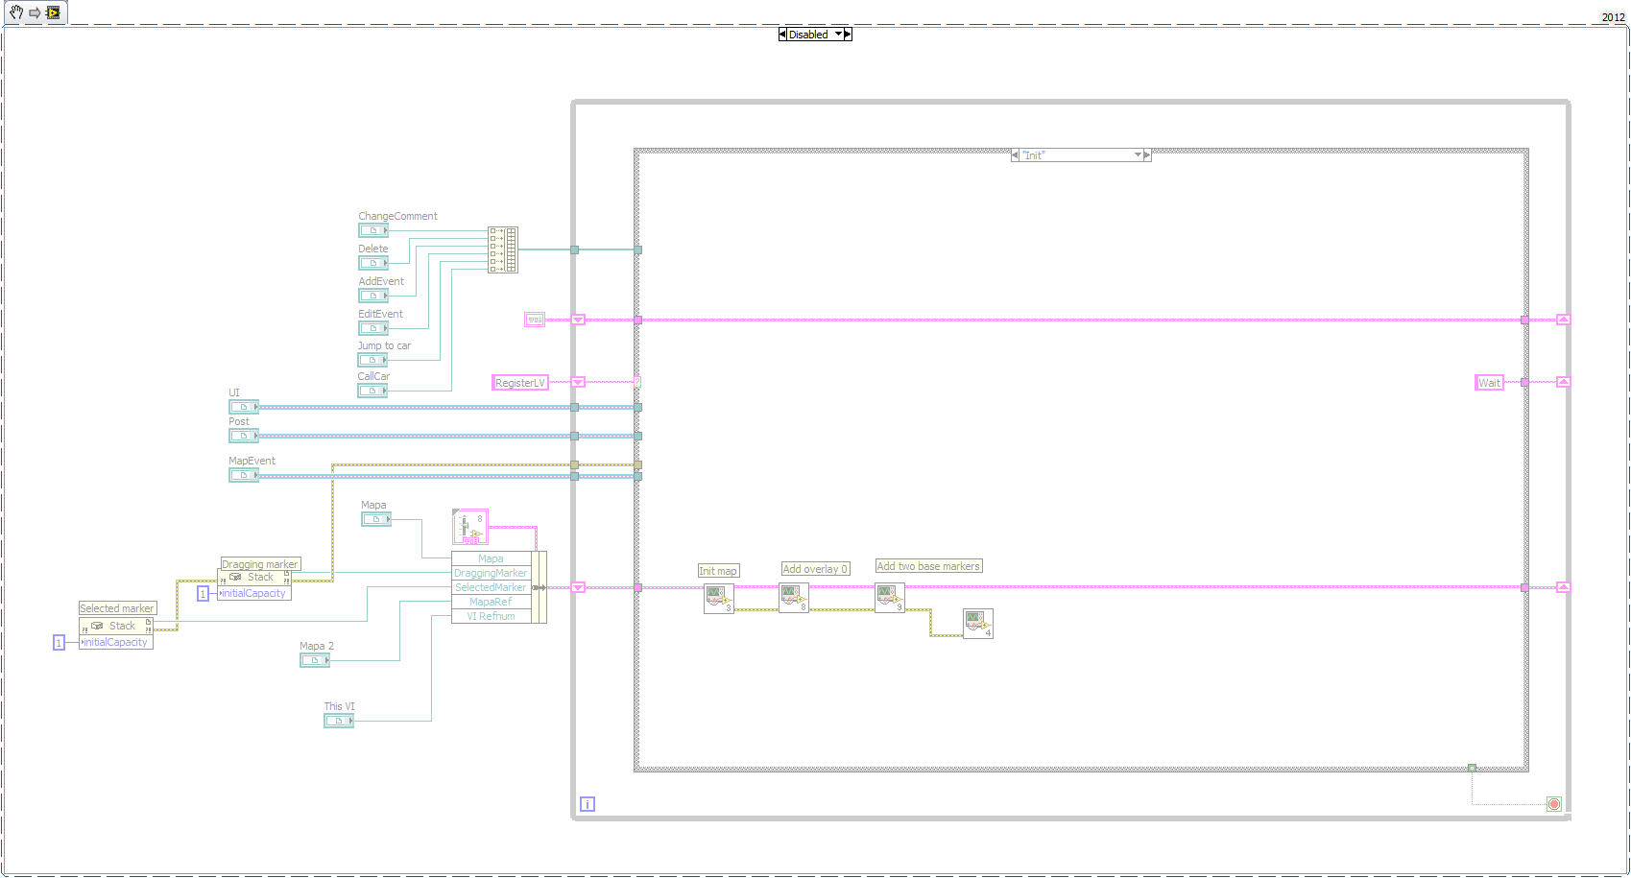
Task: Select the Dragging marker Stack constructor node
Action: point(254,577)
